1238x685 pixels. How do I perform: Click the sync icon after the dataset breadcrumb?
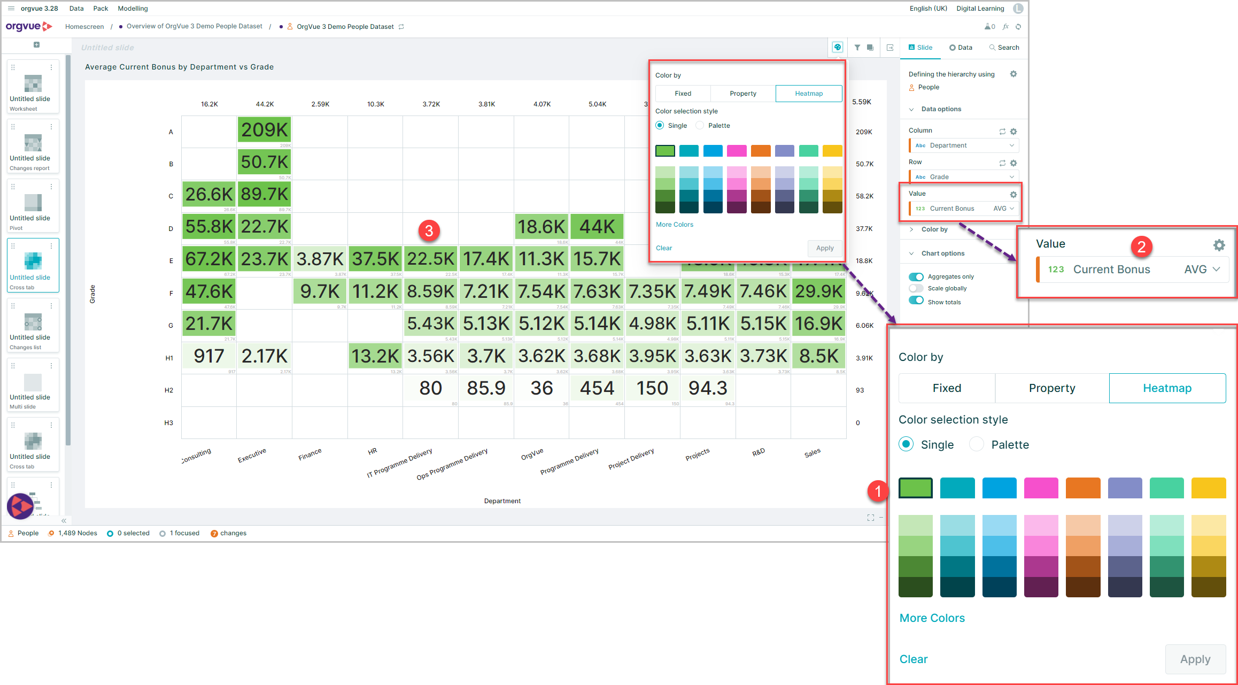click(x=401, y=27)
